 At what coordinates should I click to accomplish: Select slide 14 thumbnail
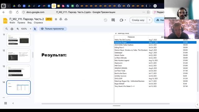[x=19, y=87]
